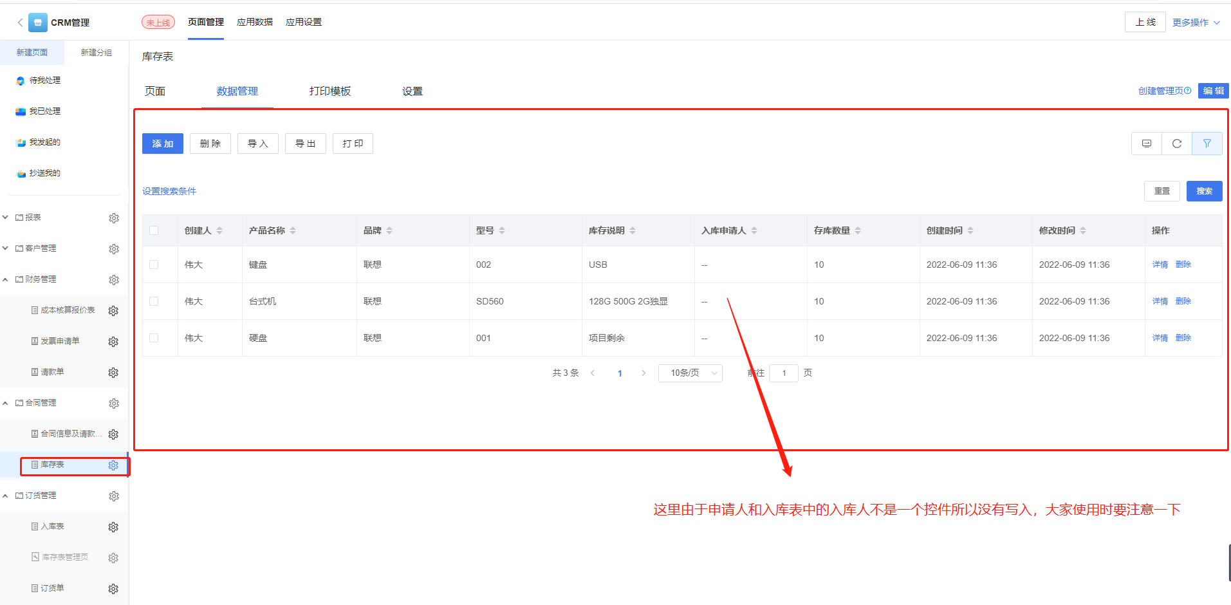Expand the 报表 group chevron
1231x605 pixels.
coord(6,218)
